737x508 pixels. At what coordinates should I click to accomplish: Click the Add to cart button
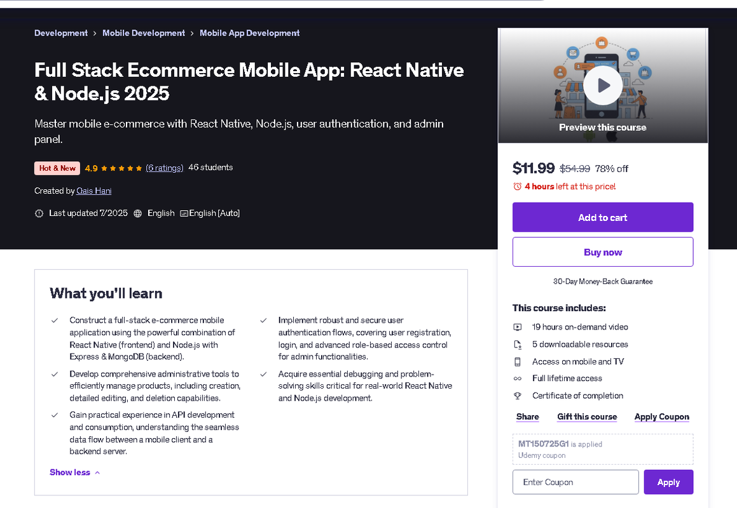point(603,217)
